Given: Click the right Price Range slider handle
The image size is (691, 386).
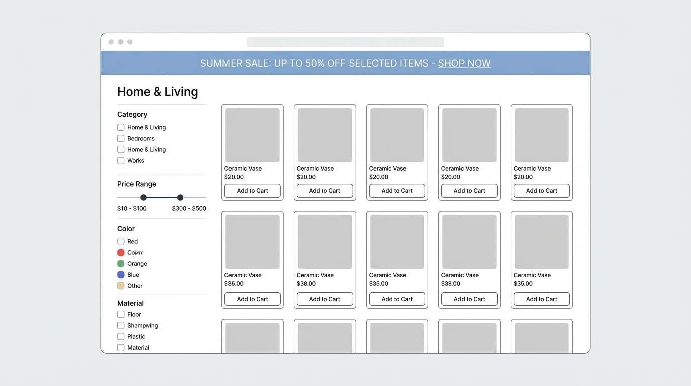Looking at the screenshot, I should click(180, 197).
